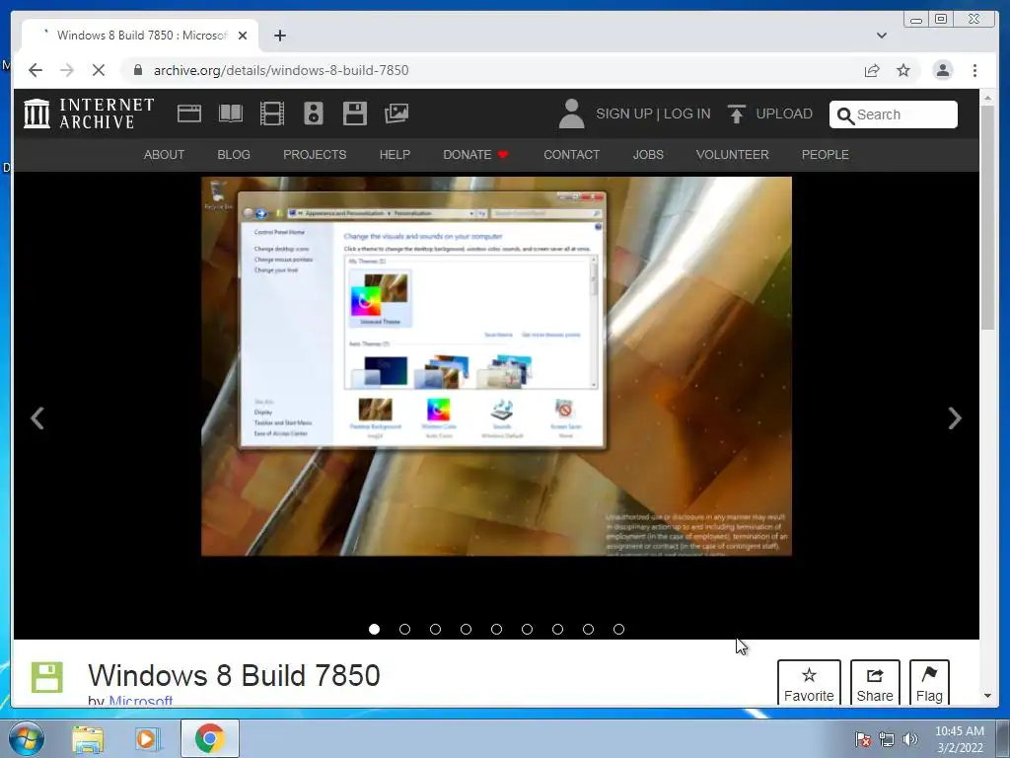
Task: Open VOLUNTEER menu item
Action: tap(733, 155)
